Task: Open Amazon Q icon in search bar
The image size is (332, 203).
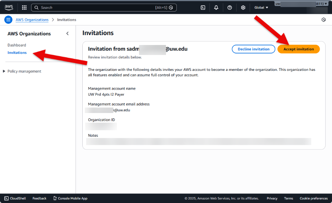Action: click(x=171, y=7)
